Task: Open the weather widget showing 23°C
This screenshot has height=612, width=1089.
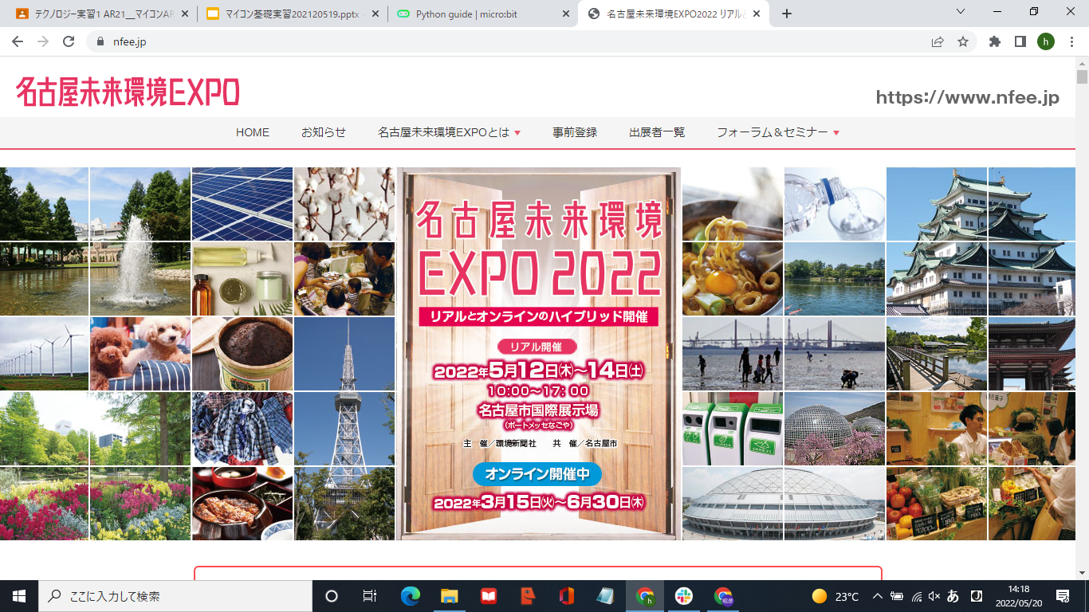Action: 835,596
